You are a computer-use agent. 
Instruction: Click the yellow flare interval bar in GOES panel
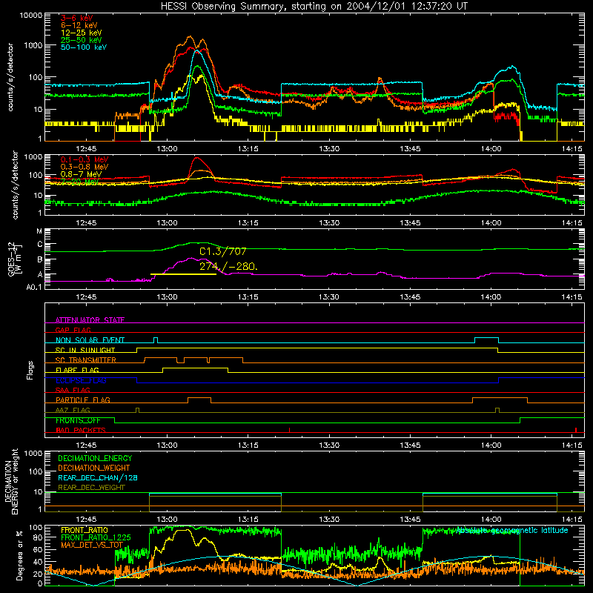pos(183,274)
